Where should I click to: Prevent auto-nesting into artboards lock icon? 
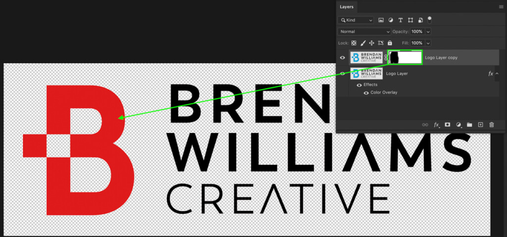click(x=381, y=43)
